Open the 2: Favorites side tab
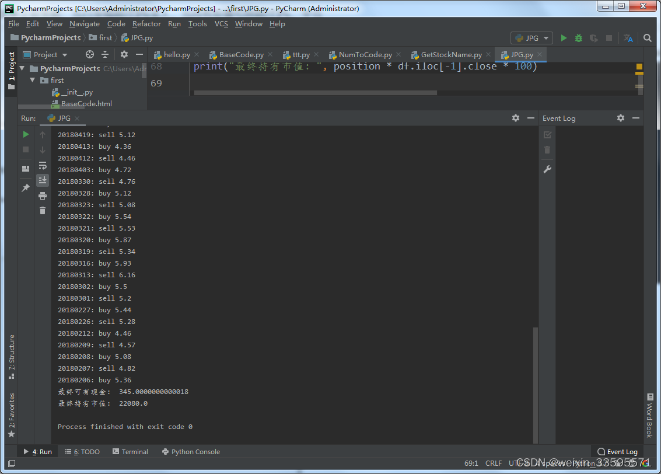Viewport: 661px width, 474px height. pyautogui.click(x=12, y=416)
